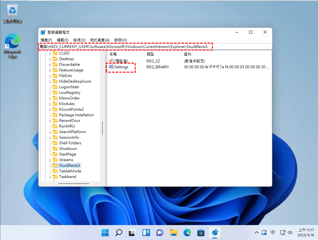Expand the Taskband key

[50, 177]
